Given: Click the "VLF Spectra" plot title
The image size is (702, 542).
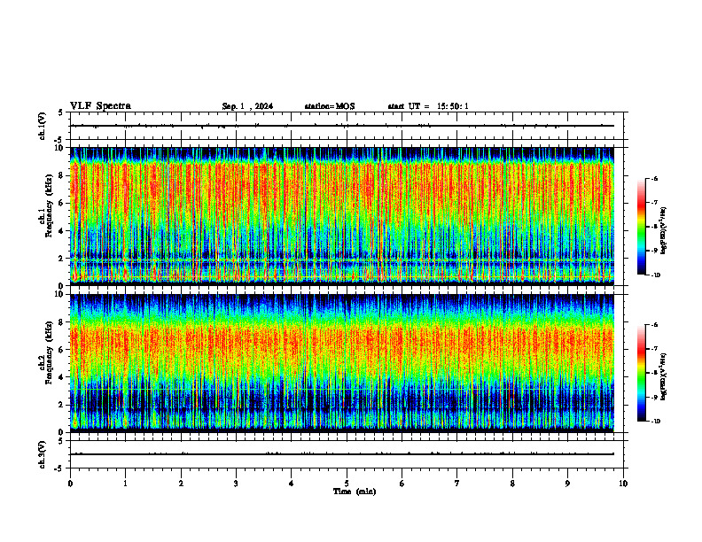Looking at the screenshot, I should [100, 106].
